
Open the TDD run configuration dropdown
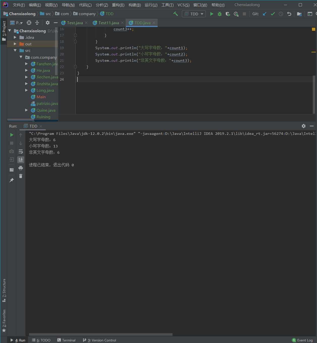tap(194, 14)
